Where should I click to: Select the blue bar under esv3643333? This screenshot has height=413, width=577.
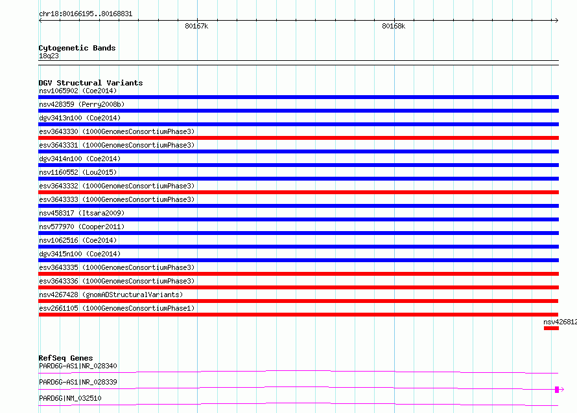[298, 206]
